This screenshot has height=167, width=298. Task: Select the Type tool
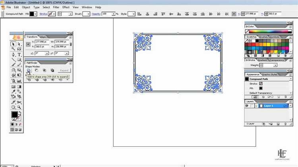tap(19, 55)
